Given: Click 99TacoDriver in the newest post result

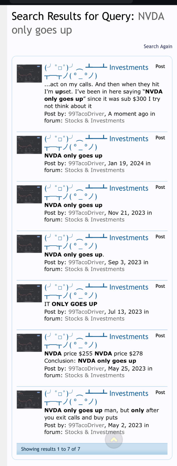Looking at the screenshot, I should click(86, 114).
